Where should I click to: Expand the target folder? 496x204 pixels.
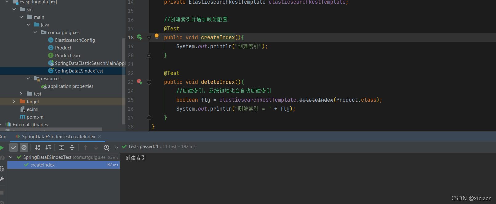[14, 101]
